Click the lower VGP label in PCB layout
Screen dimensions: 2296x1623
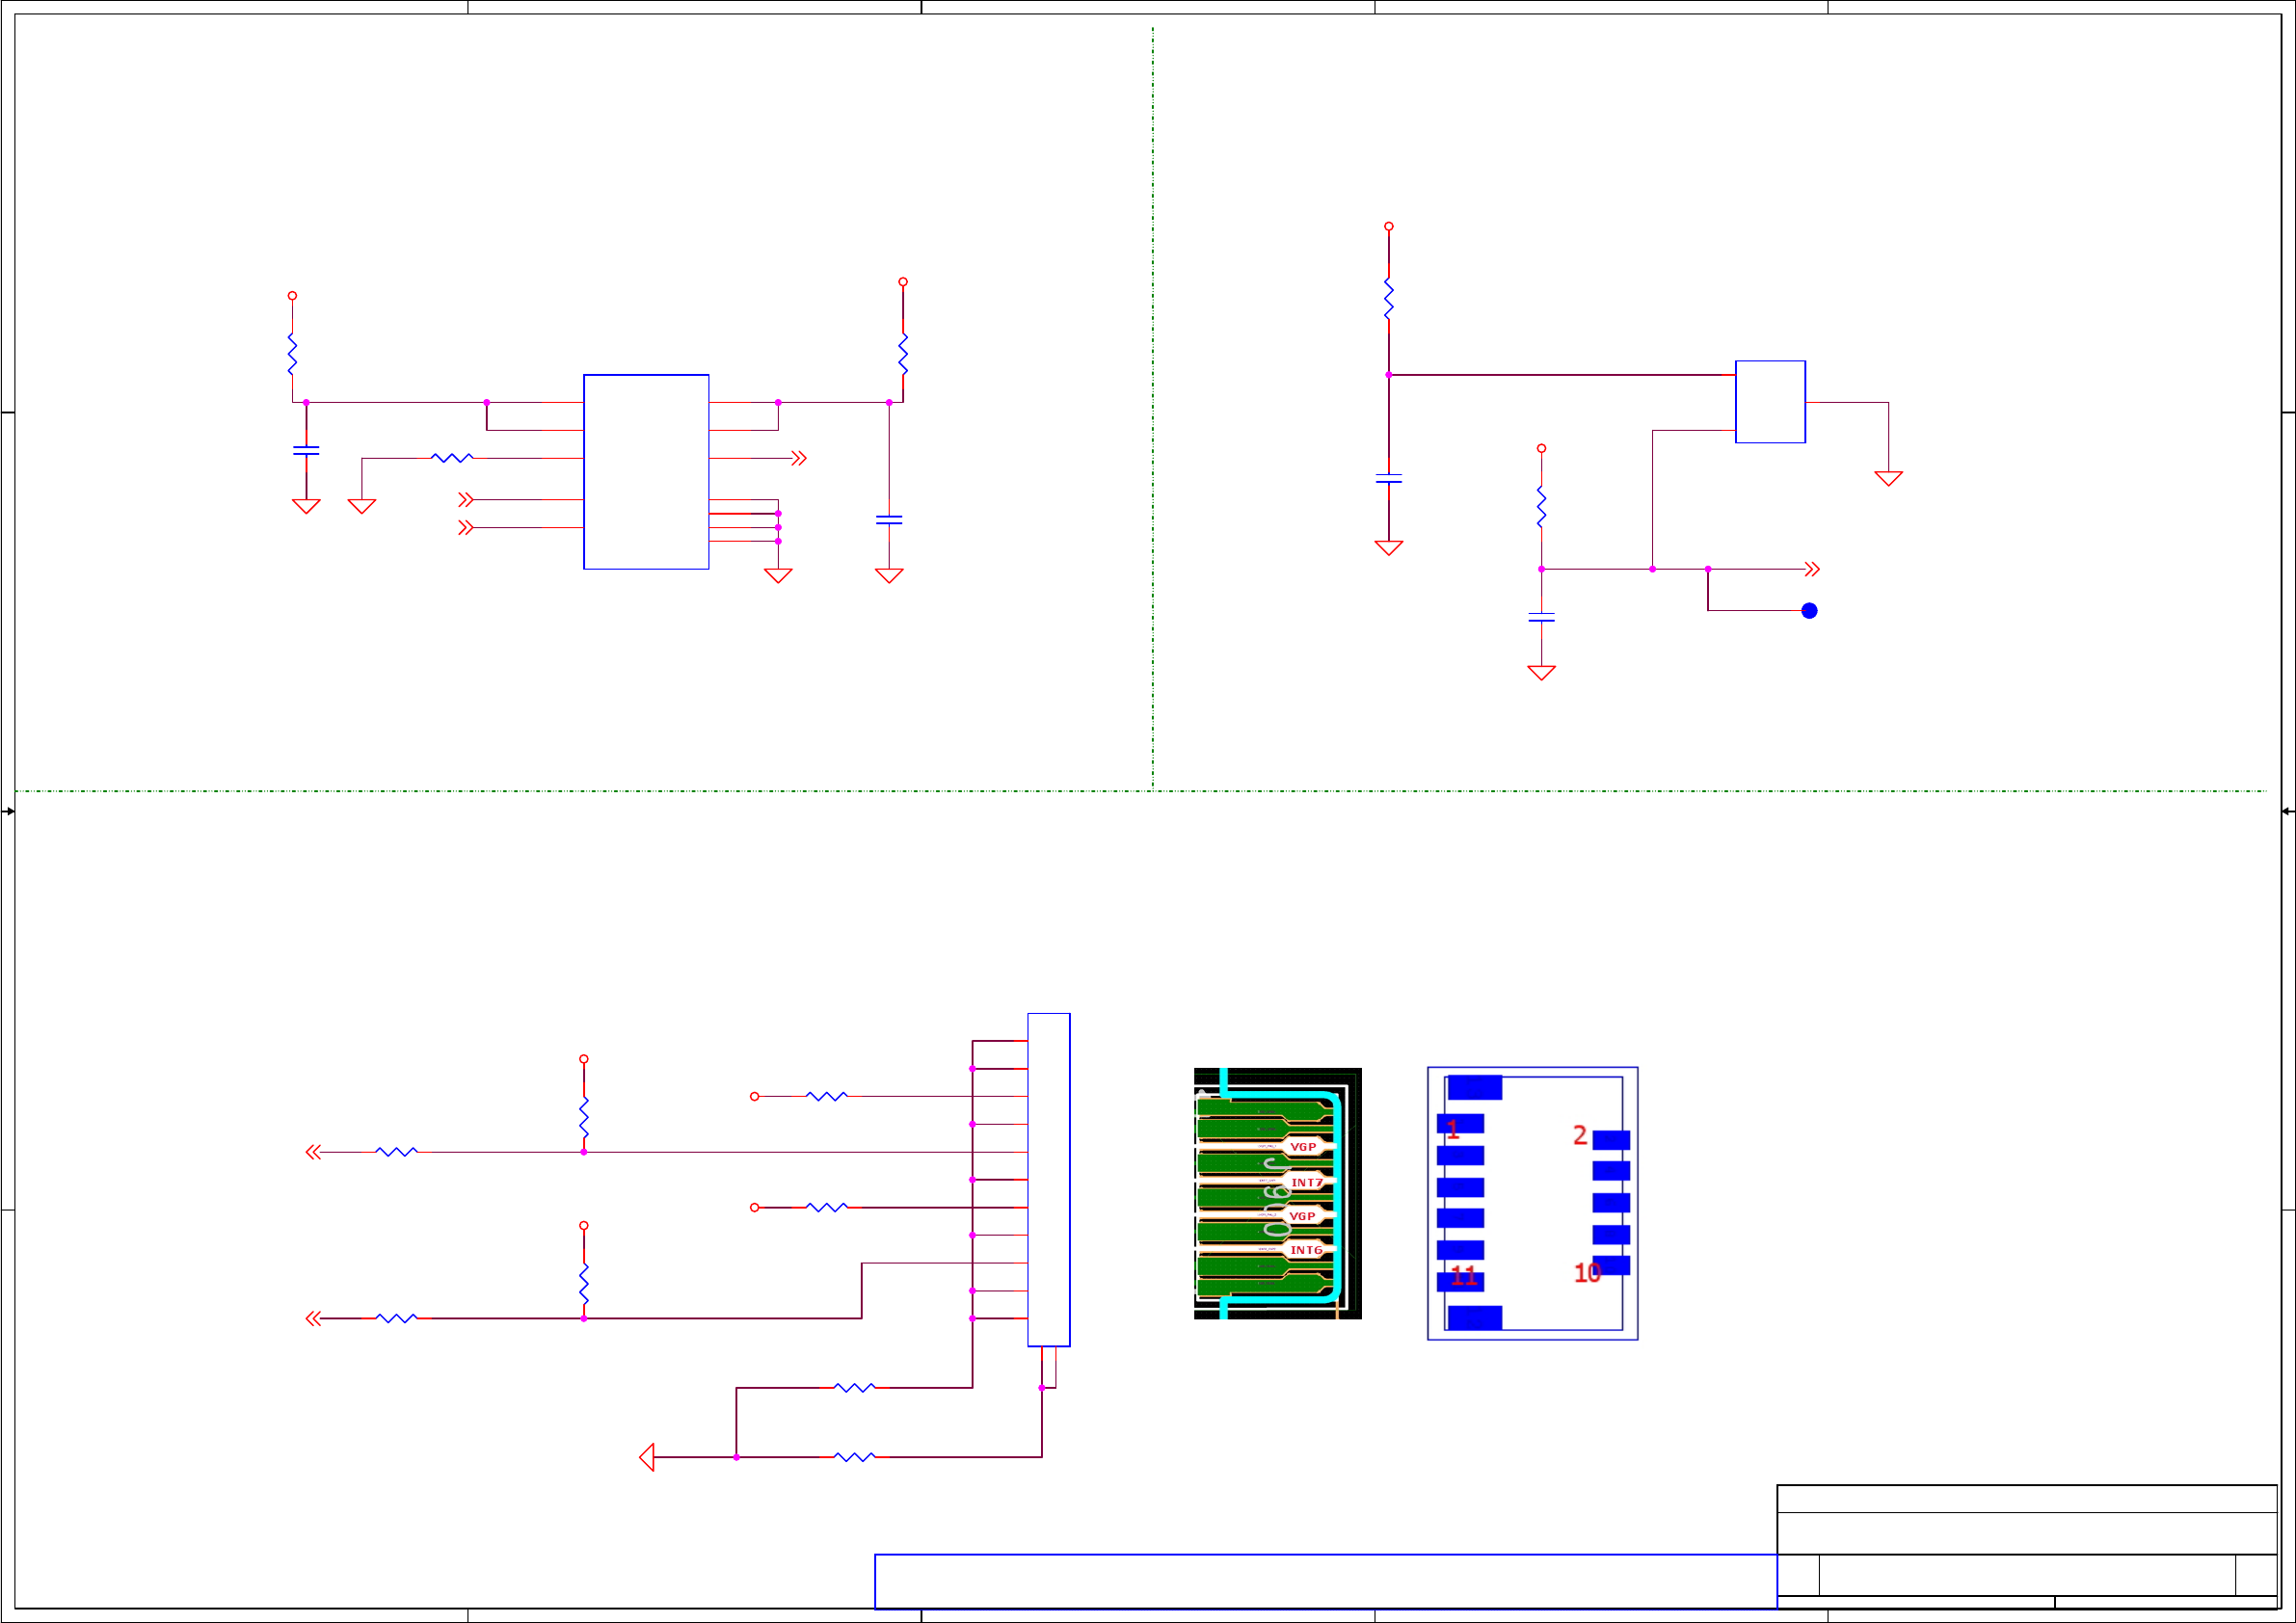(x=1302, y=1216)
